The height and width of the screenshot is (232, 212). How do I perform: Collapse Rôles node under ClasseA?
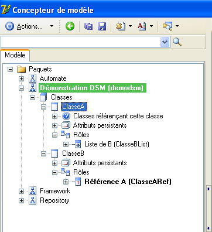[x=54, y=135]
